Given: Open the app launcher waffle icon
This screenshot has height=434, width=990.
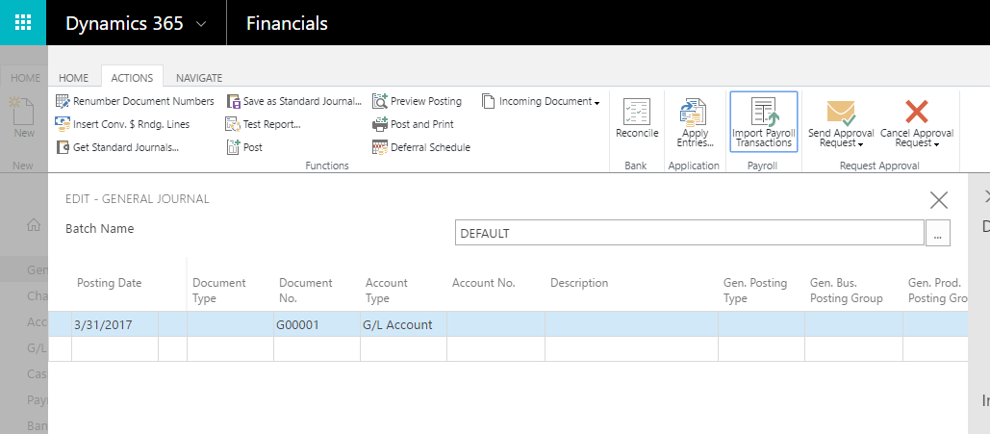Looking at the screenshot, I should coord(23,23).
